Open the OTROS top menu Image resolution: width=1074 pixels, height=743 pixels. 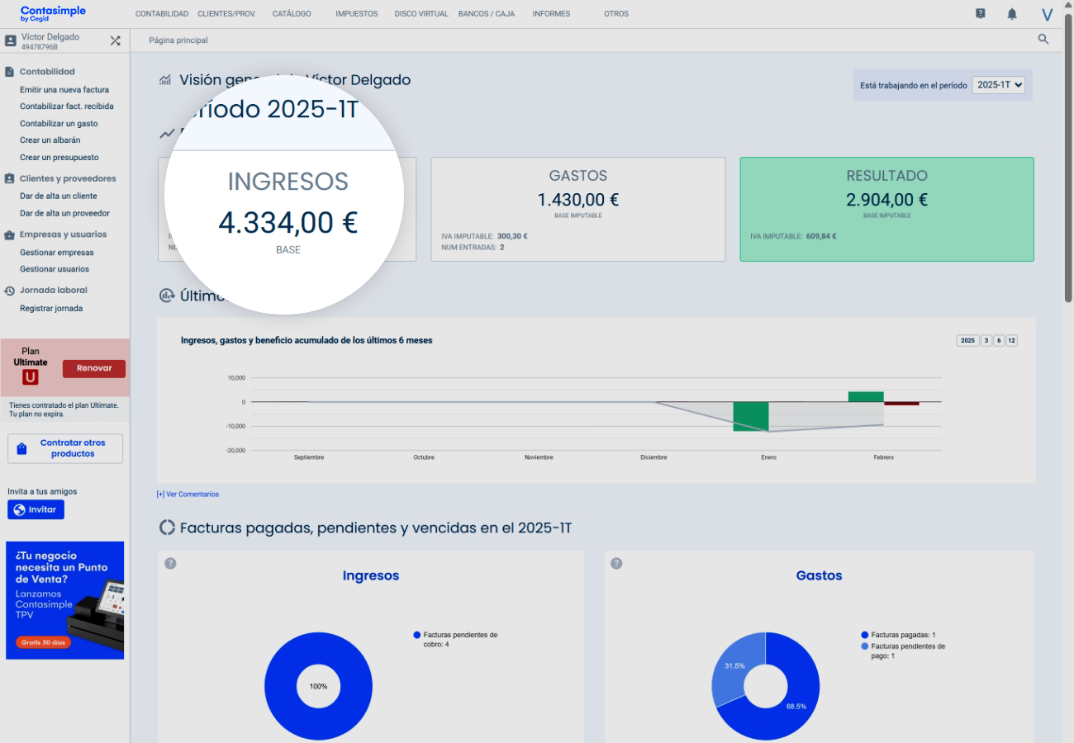(x=616, y=14)
